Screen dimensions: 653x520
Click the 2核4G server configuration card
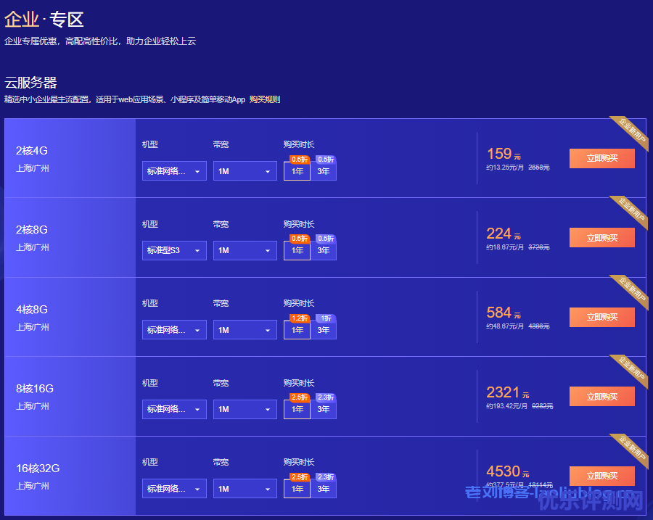point(70,158)
